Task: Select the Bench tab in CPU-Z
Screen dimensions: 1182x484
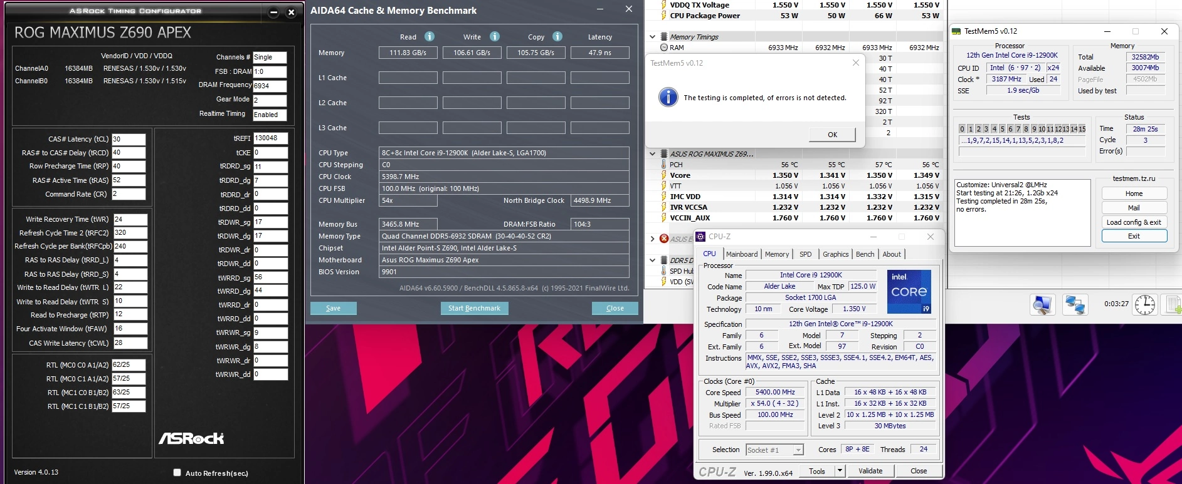Action: click(865, 254)
